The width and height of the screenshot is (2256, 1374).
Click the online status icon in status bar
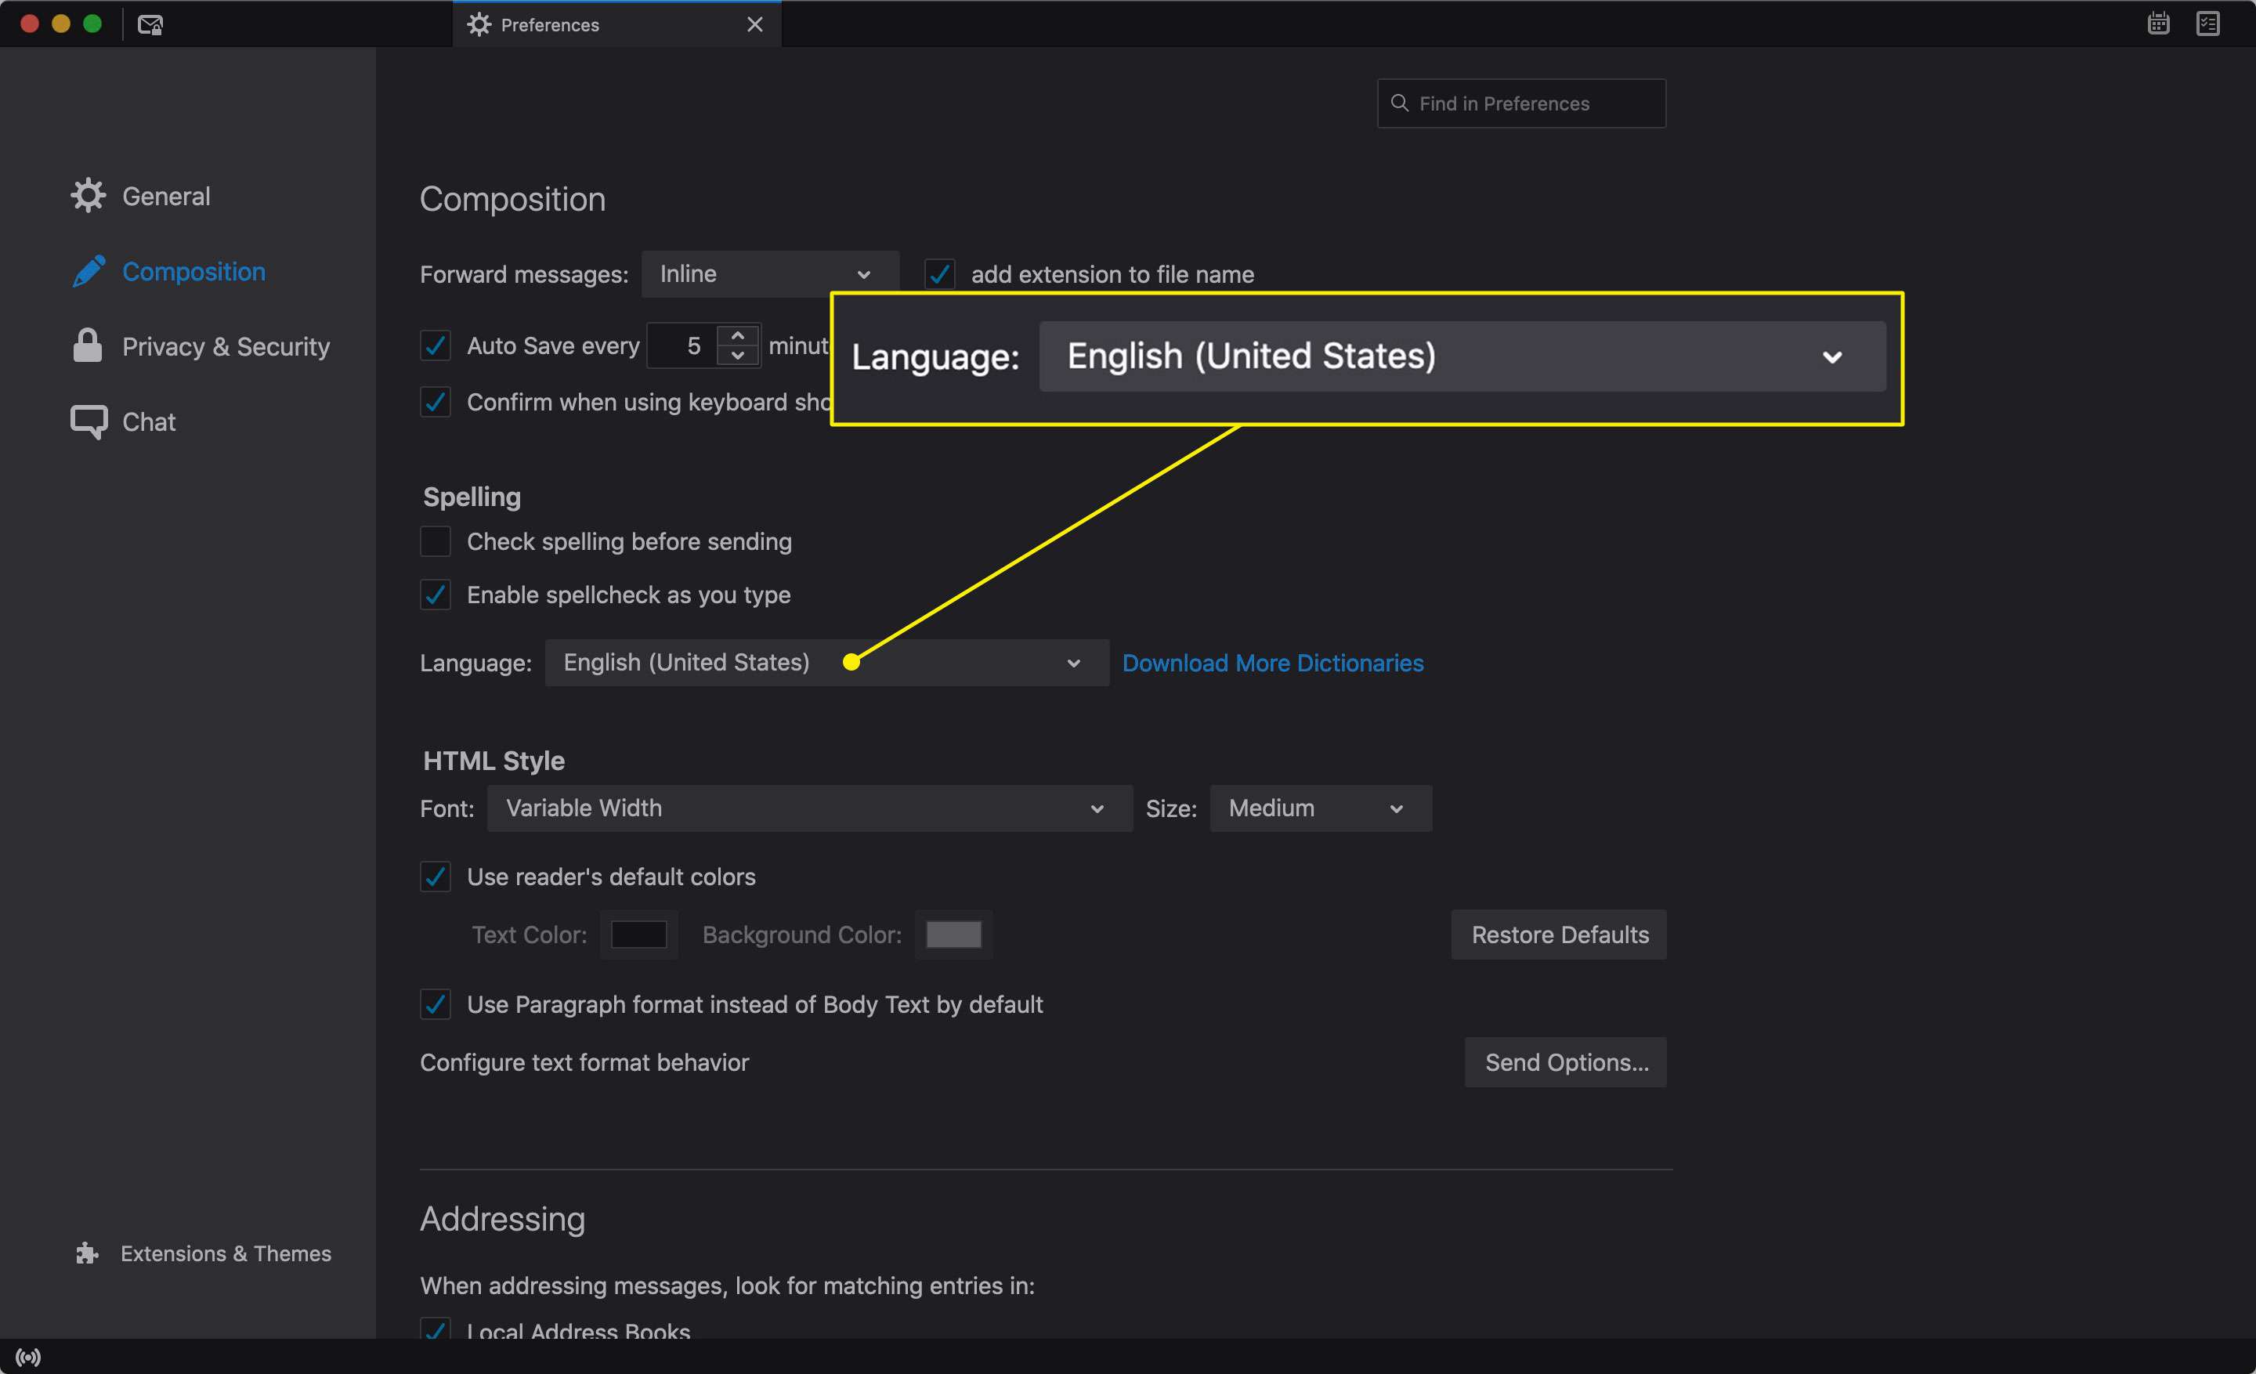[x=28, y=1357]
